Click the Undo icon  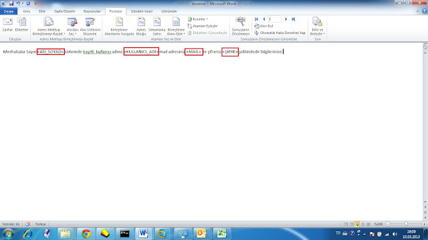[x=18, y=3]
